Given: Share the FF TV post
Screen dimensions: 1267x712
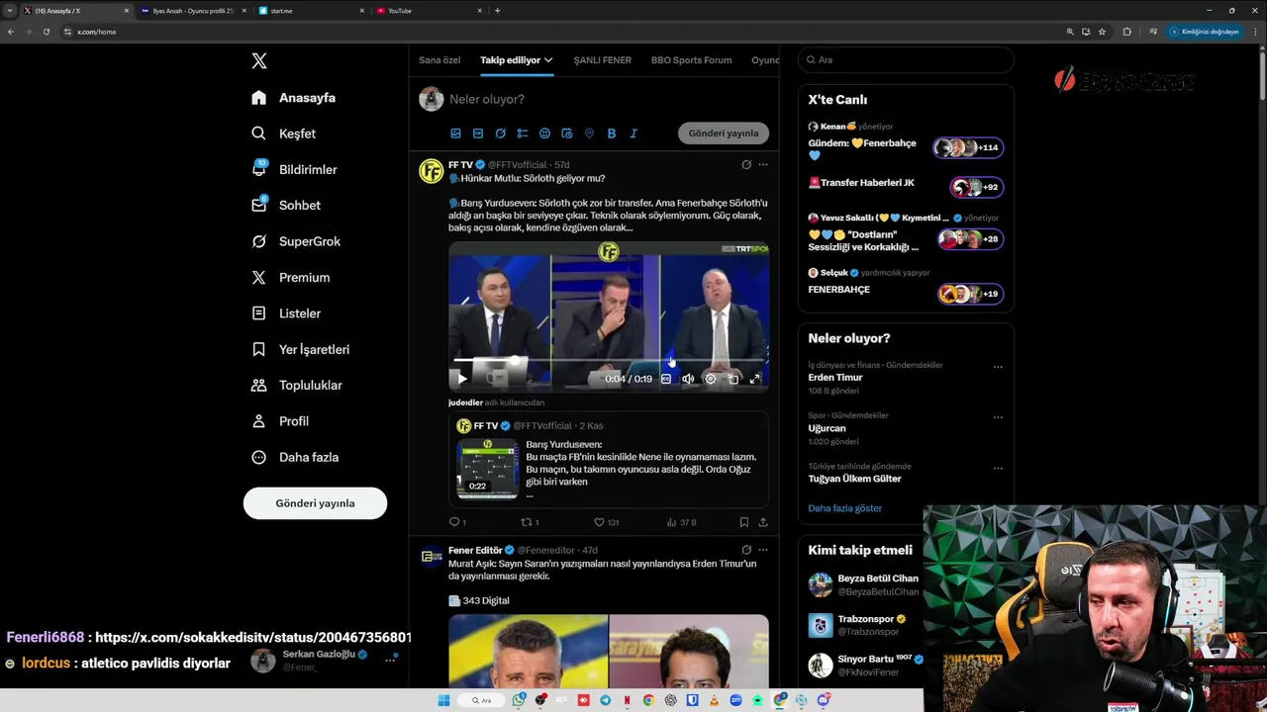Looking at the screenshot, I should 763,522.
